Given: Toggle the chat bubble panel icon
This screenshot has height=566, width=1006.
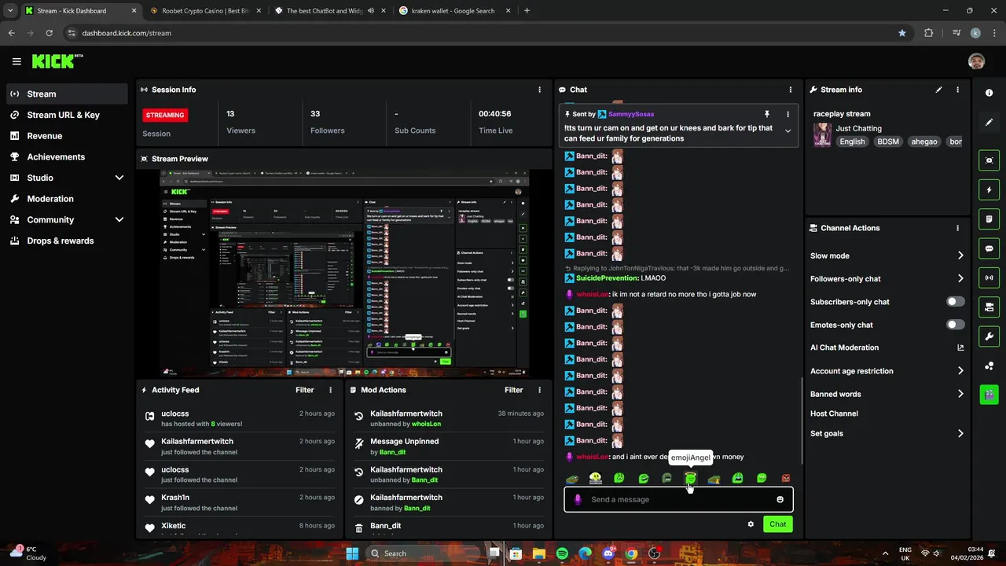Looking at the screenshot, I should click(x=989, y=248).
